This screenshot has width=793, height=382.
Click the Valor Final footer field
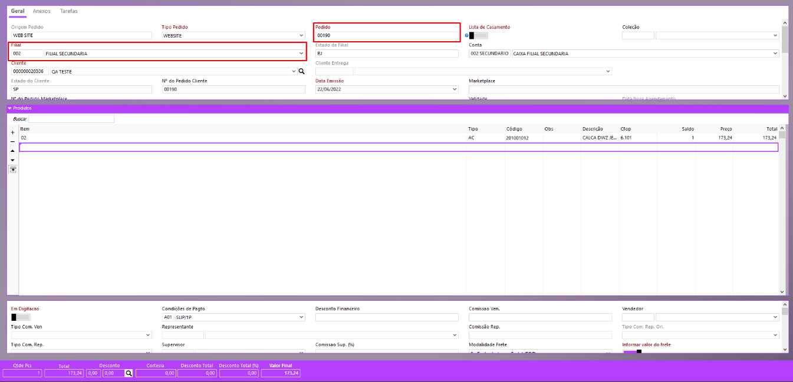(281, 373)
